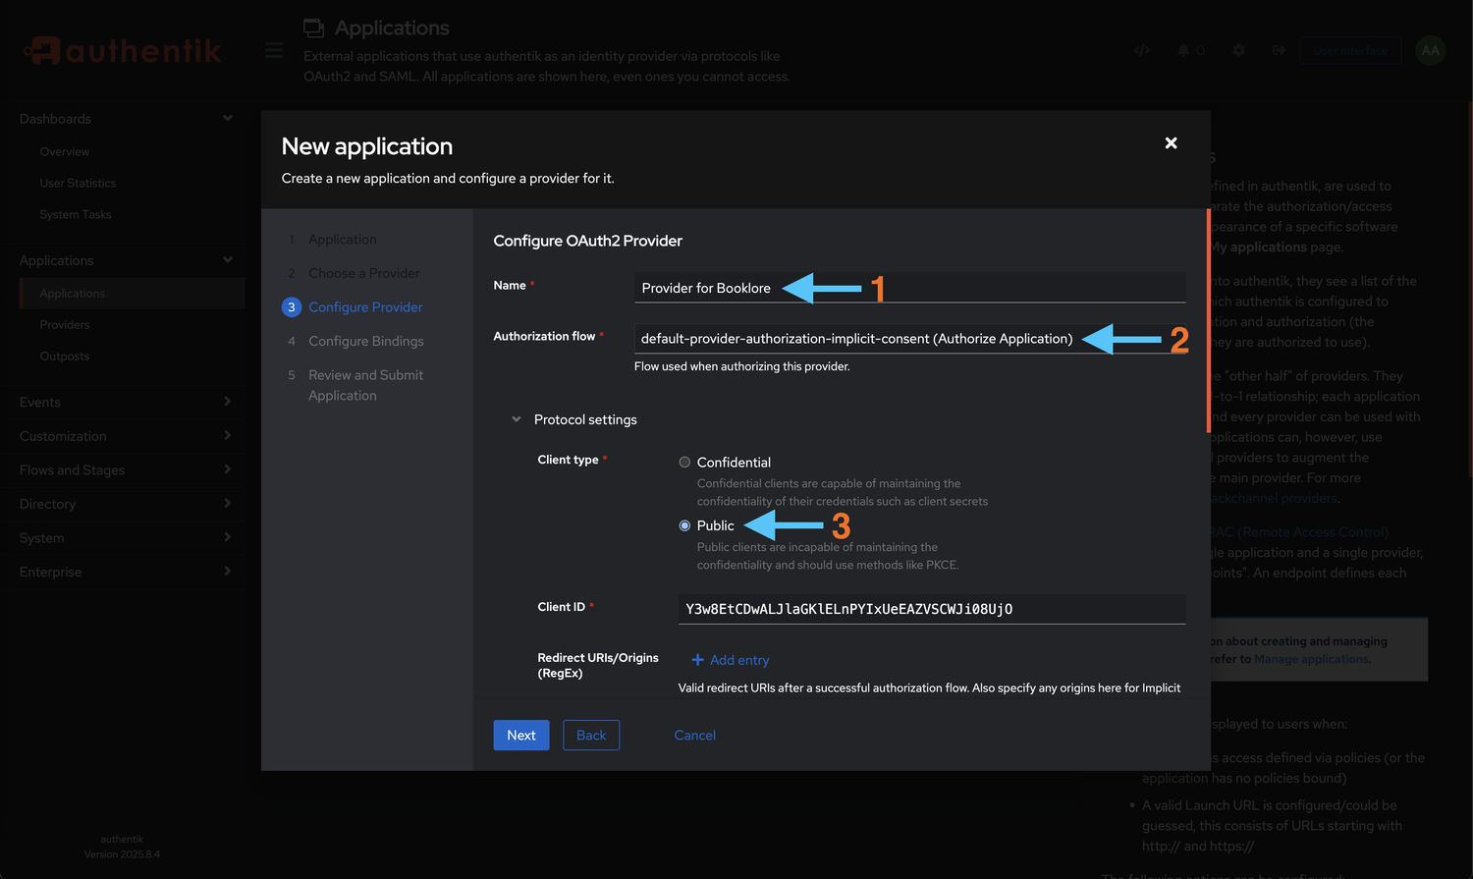Image resolution: width=1473 pixels, height=879 pixels.
Task: Open the AA user avatar
Action: (1430, 49)
